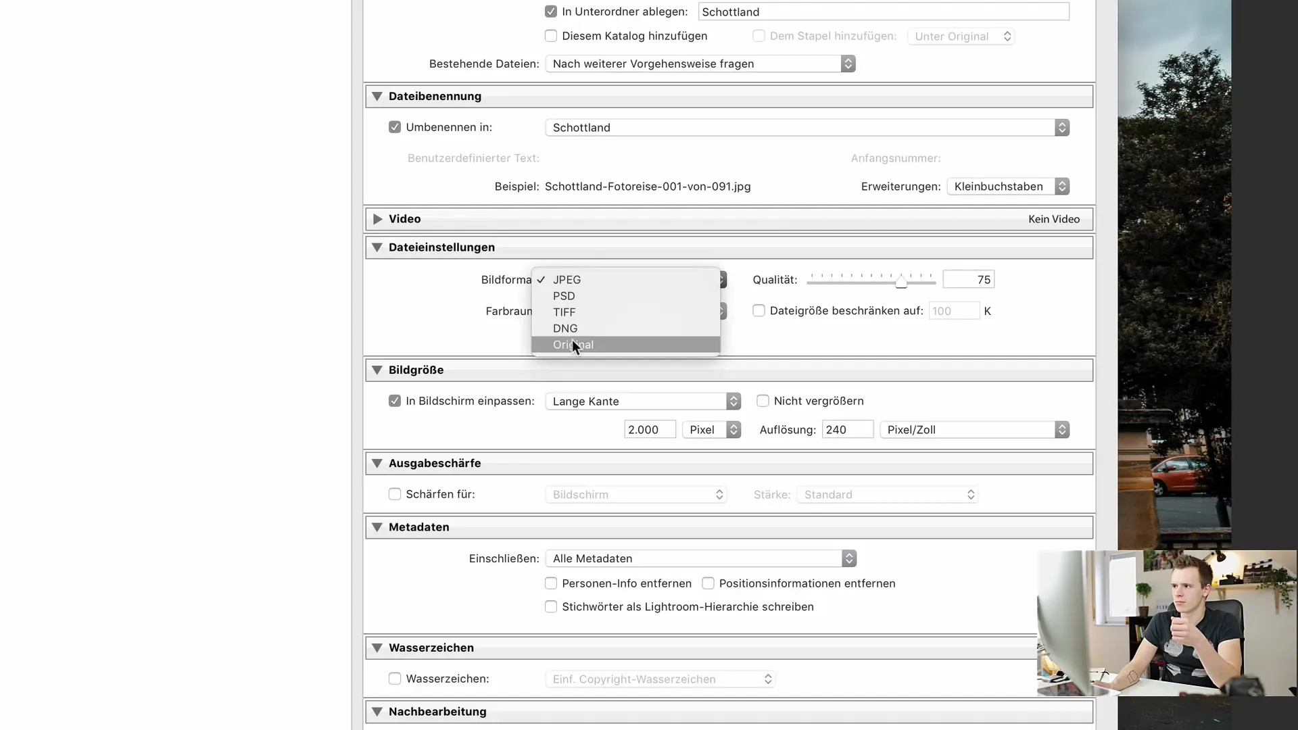Viewport: 1298px width, 730px height.
Task: Collapse the Dateieinstellungen section
Action: tap(377, 247)
